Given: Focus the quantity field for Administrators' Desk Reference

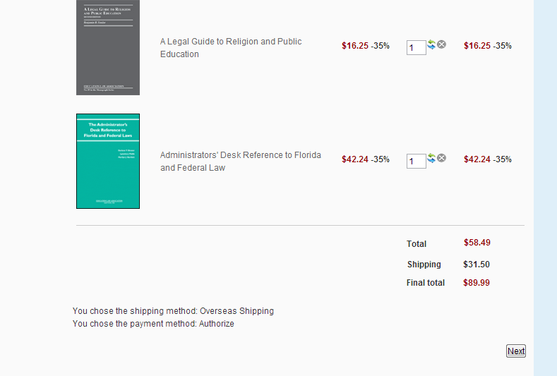Looking at the screenshot, I should 416,162.
